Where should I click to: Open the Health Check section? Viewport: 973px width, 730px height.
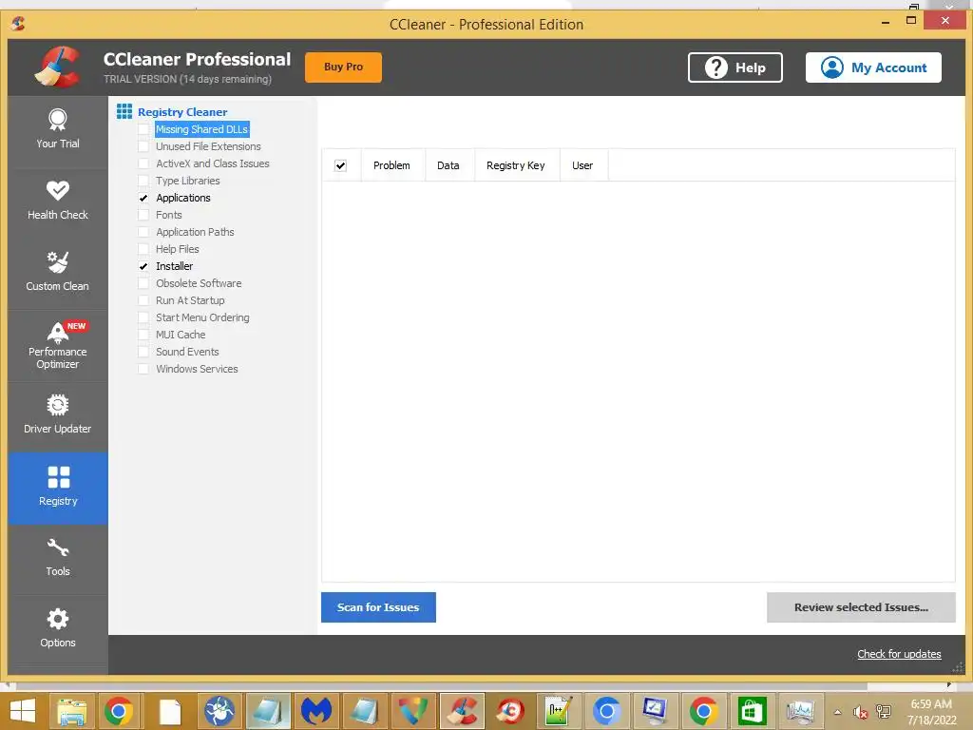coord(58,202)
